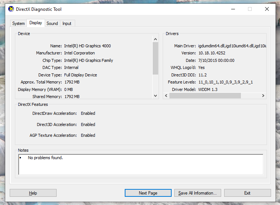Viewport: 280px width, 205px height.
Task: Click the 'Manufacturer:' label
Action: [49, 53]
